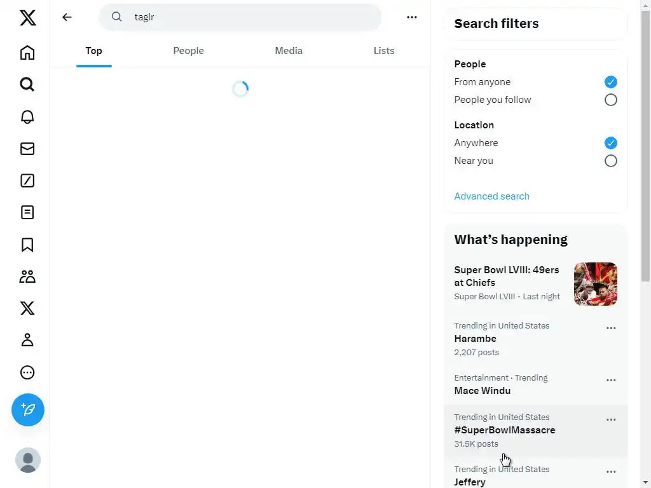Switch to the Top tab
The height and width of the screenshot is (488, 651).
pos(94,51)
